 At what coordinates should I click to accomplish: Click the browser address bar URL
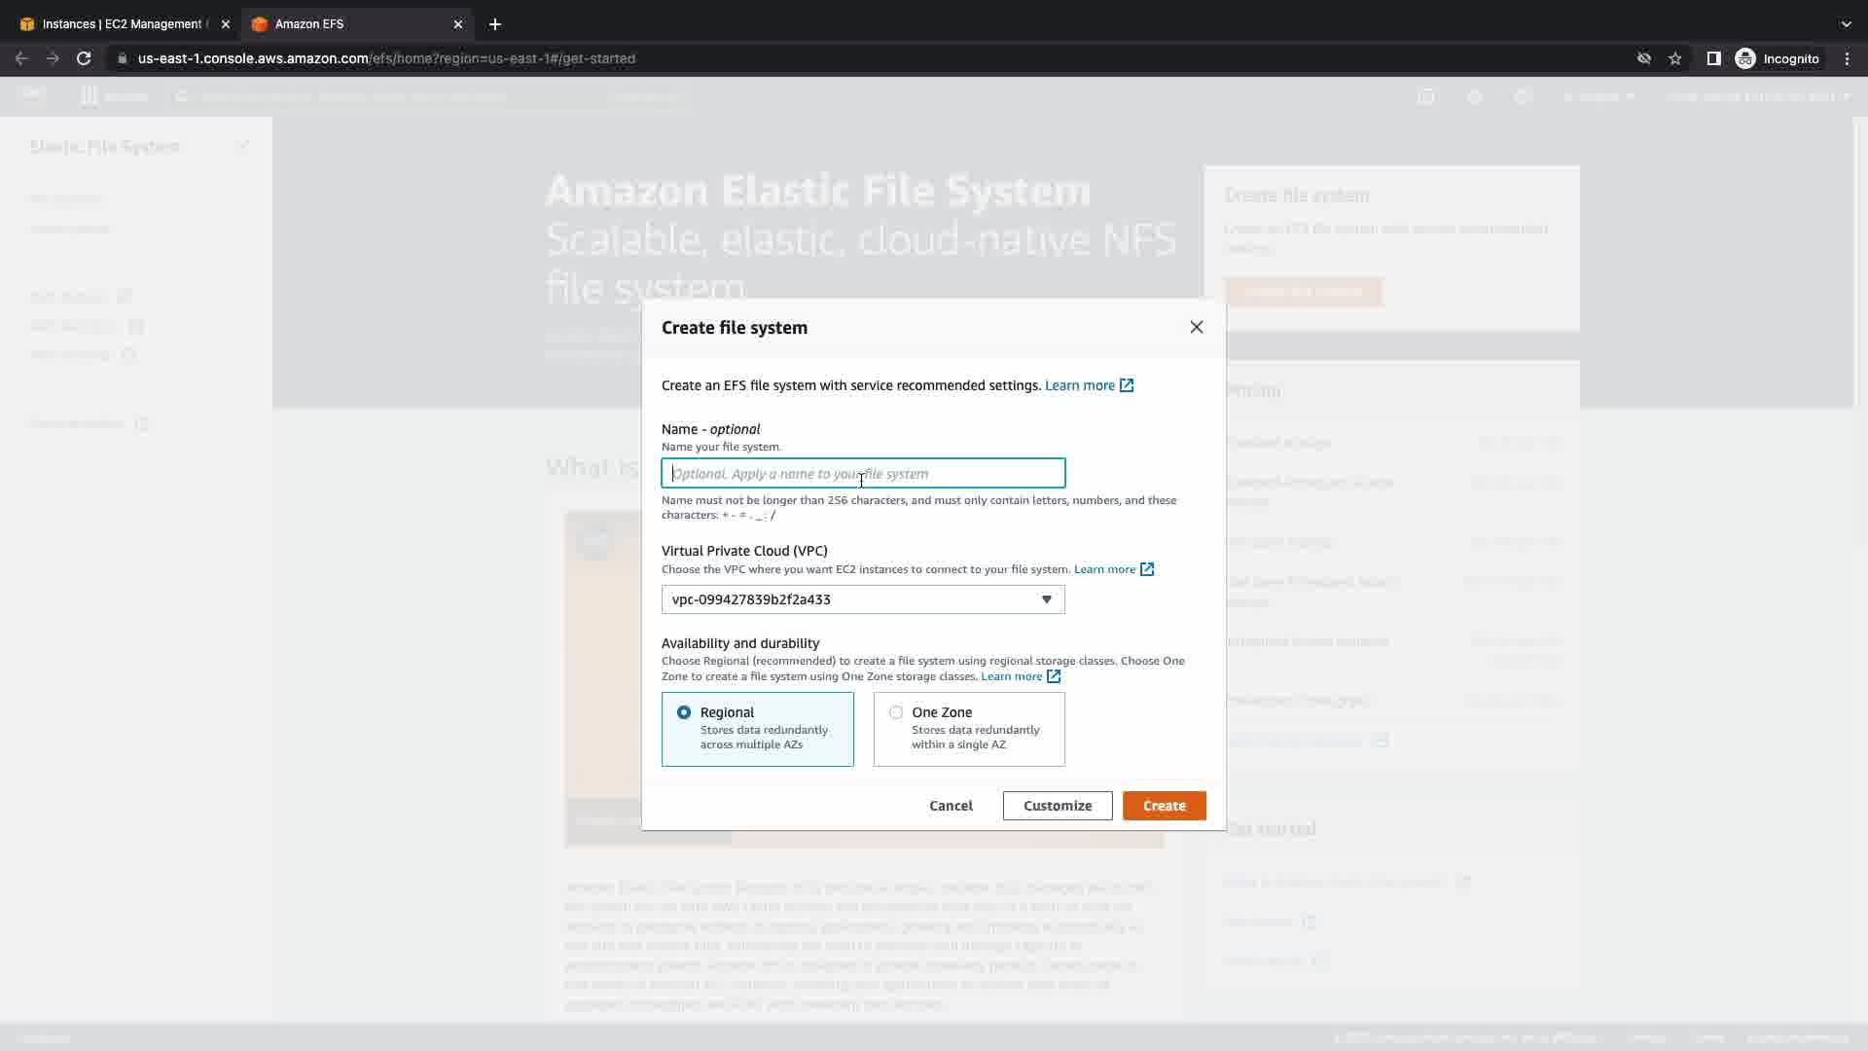pos(386,58)
